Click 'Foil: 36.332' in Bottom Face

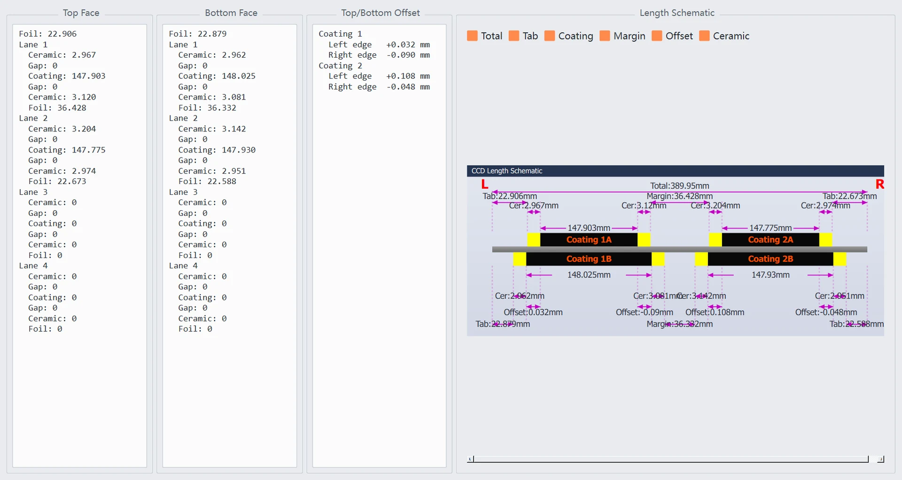(x=207, y=108)
